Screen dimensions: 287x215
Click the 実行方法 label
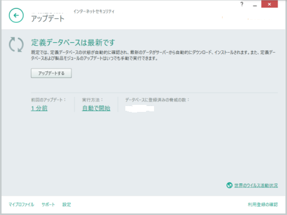[93, 100]
